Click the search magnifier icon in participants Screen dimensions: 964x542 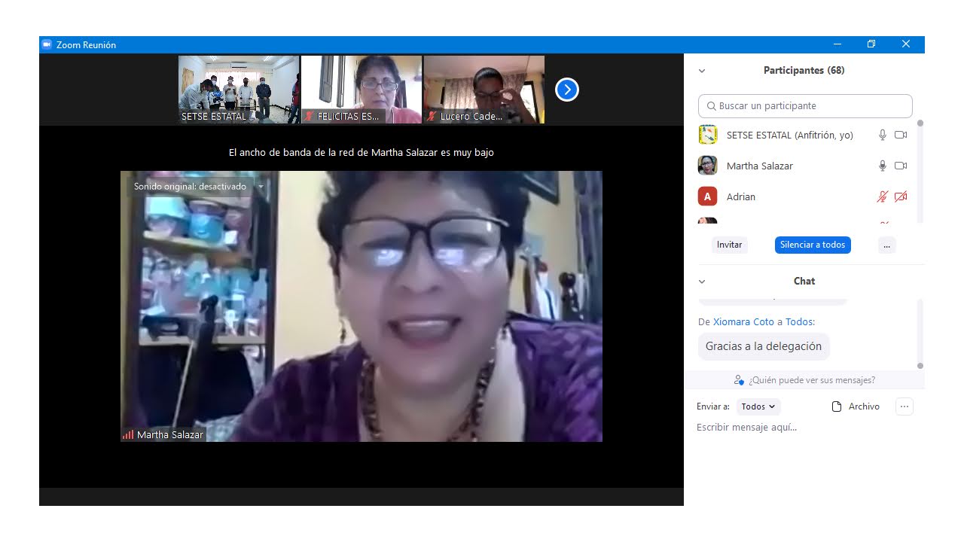(x=711, y=106)
